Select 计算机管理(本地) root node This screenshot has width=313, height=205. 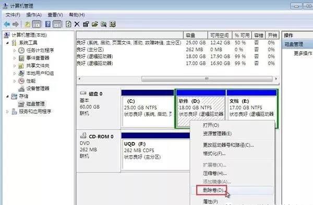[29, 35]
